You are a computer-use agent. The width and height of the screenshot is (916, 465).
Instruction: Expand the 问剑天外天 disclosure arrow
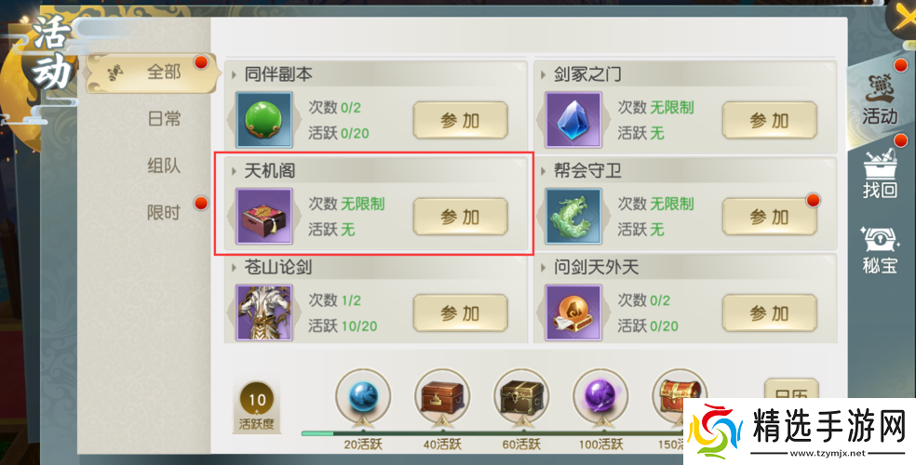pyautogui.click(x=544, y=268)
